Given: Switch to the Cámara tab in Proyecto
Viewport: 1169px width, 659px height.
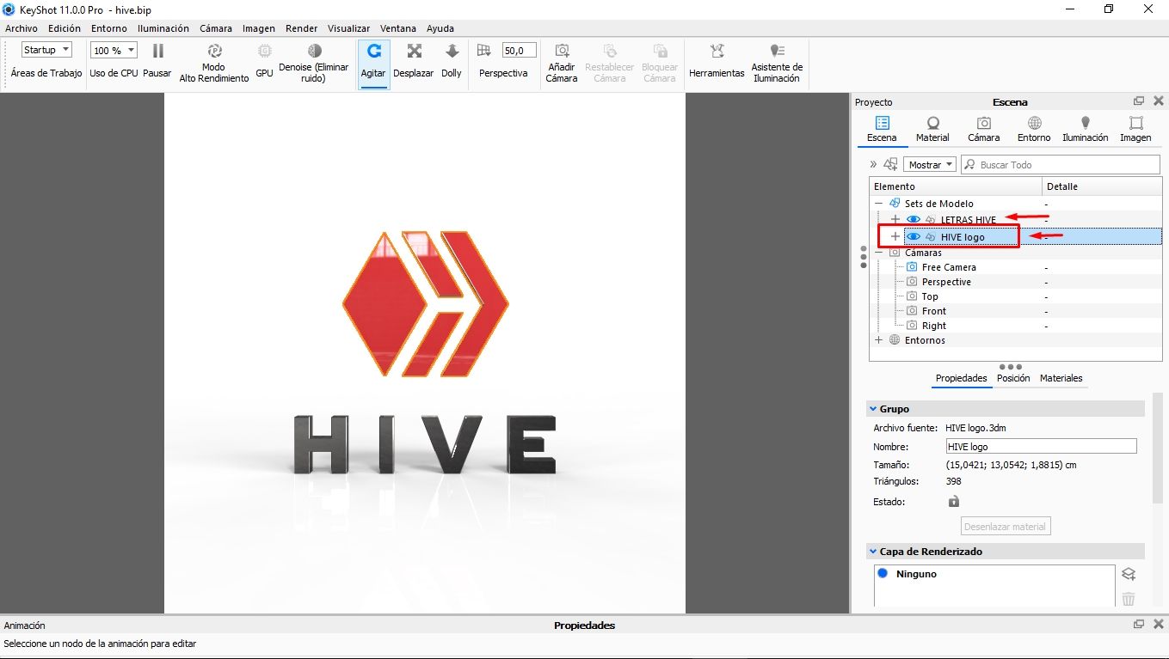Looking at the screenshot, I should tap(983, 129).
